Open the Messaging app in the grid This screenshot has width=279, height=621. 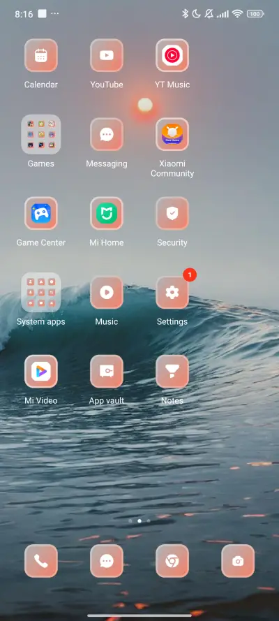tap(107, 134)
